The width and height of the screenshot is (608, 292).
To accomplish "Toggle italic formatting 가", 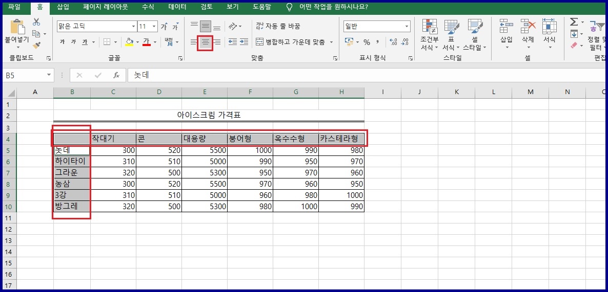I will point(73,42).
